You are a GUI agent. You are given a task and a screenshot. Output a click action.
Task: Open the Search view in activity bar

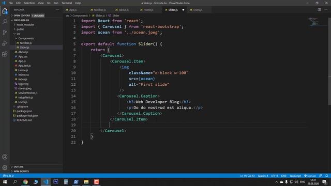click(5, 22)
